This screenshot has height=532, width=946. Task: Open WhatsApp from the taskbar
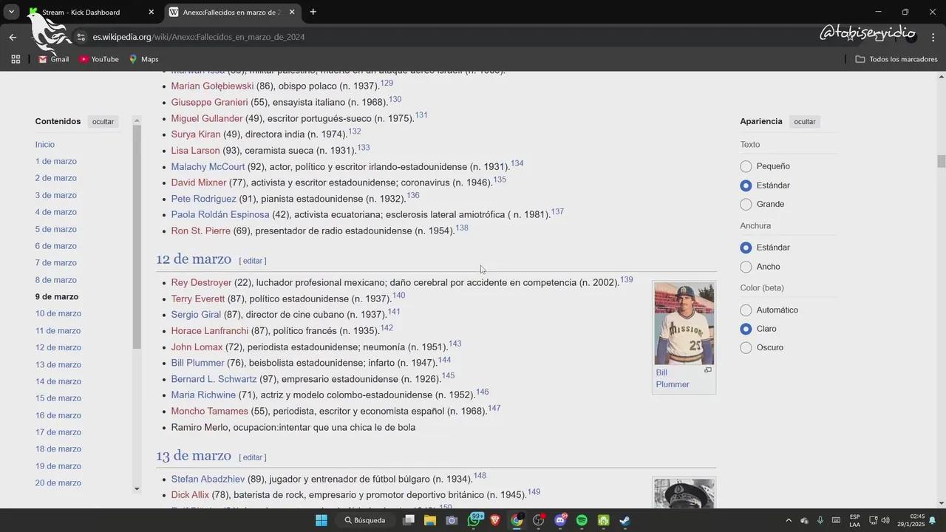pos(474,520)
